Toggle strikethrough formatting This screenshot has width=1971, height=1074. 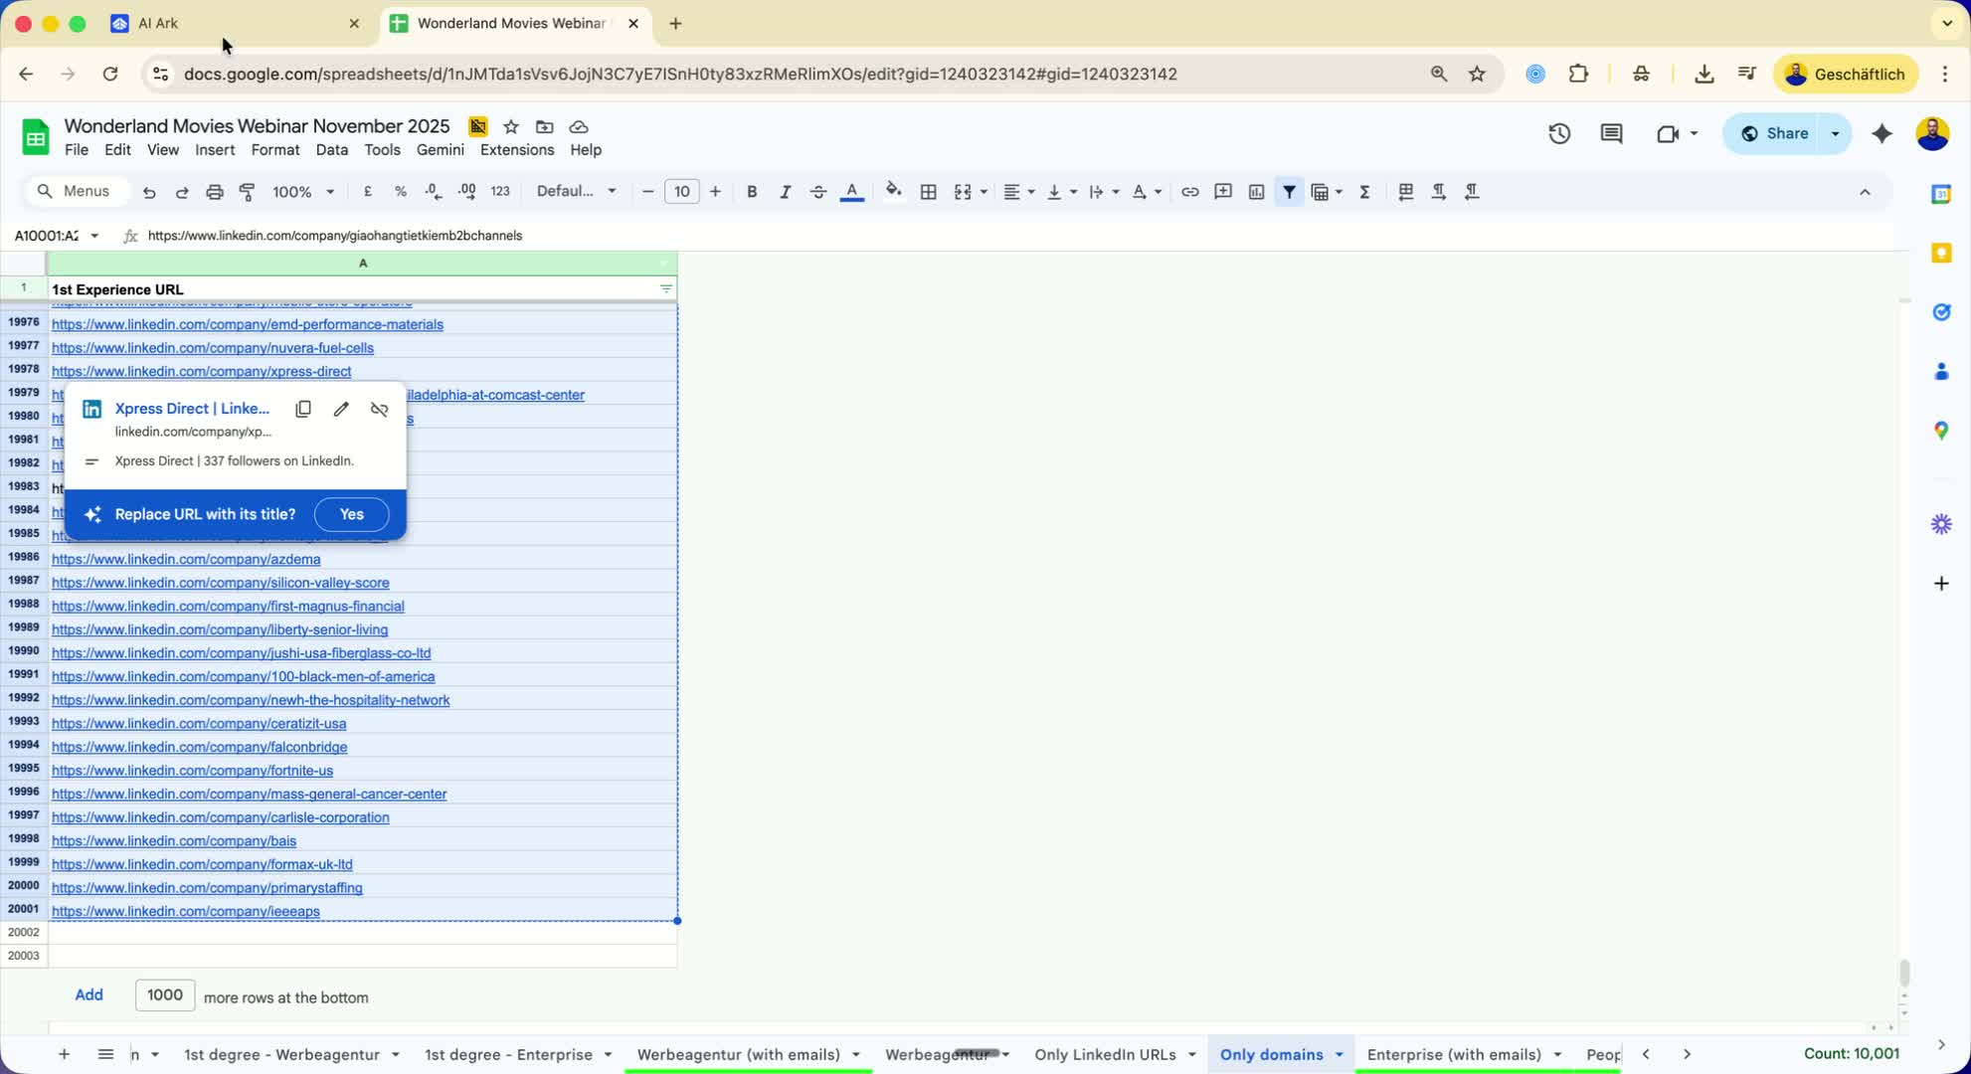pyautogui.click(x=817, y=192)
